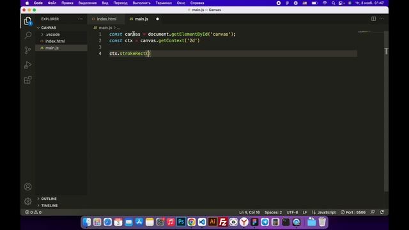Open the Search view in activity bar
This screenshot has width=409, height=230.
click(27, 35)
